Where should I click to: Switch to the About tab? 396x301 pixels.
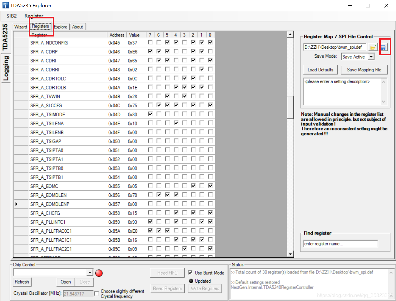point(77,27)
